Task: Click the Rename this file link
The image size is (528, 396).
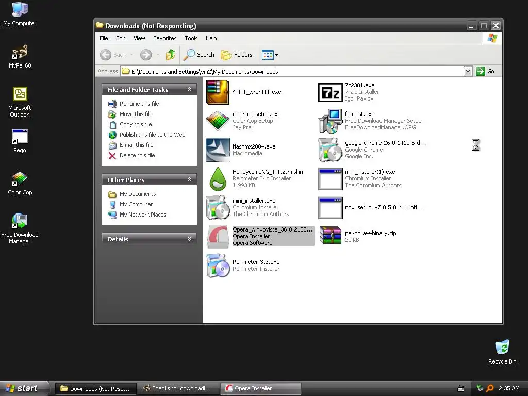Action: [x=139, y=104]
